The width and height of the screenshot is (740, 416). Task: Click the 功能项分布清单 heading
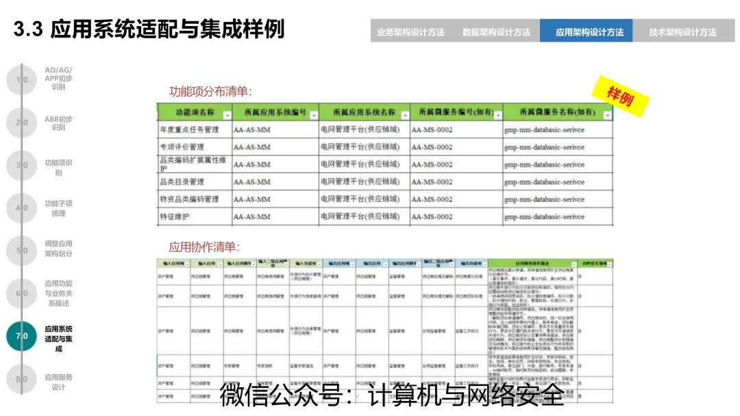tap(210, 91)
